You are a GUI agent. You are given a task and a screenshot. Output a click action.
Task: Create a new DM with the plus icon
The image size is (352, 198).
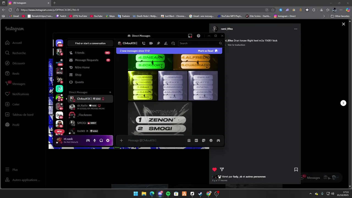point(110,92)
